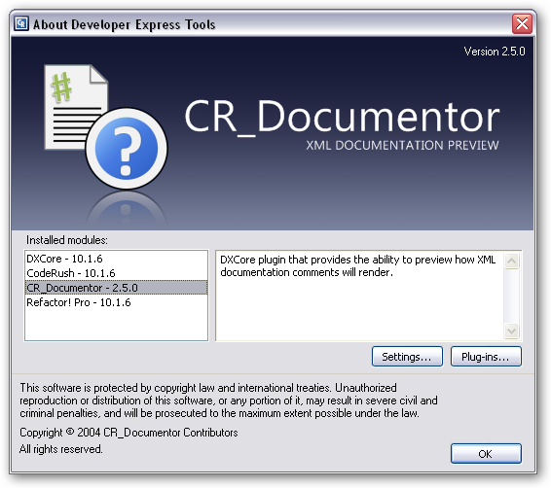Click the CR_Documentor document logo icon
This screenshot has height=488, width=551.
105,126
